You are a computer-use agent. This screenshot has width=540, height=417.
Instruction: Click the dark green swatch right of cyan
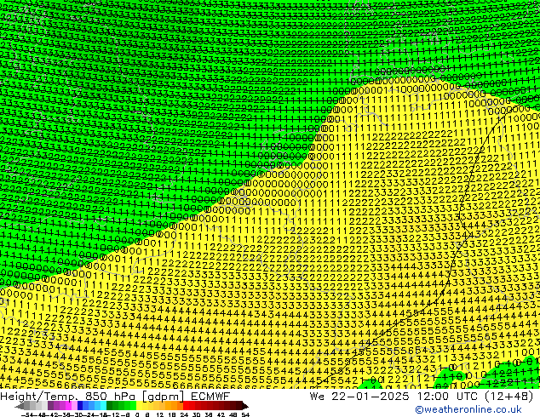coord(110,406)
